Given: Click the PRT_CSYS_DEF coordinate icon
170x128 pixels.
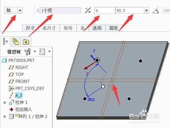Looking at the screenshot, I should pos(11,88).
